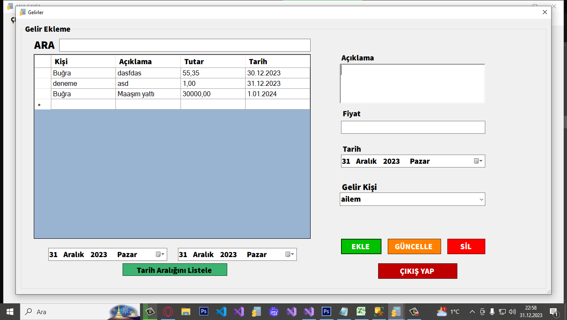This screenshot has width=567, height=320.
Task: Open the end date picker below the table
Action: (290, 255)
